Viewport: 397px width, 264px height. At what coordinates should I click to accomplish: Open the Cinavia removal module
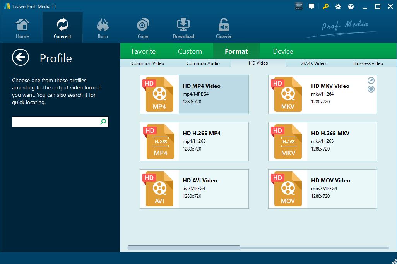point(223,28)
